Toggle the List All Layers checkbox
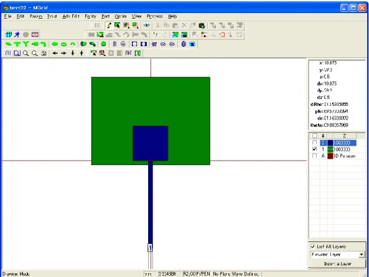Screen dimensions: 369x277 tap(313, 246)
